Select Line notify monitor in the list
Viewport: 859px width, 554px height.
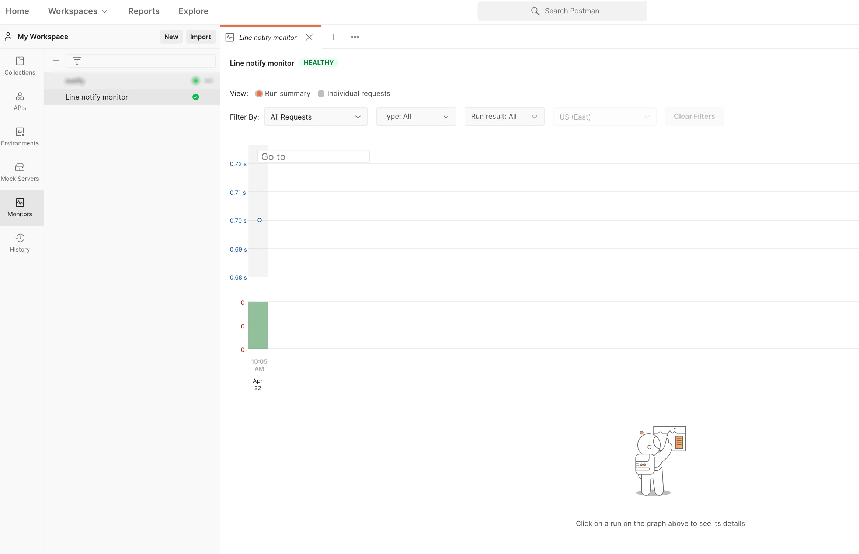tap(132, 97)
